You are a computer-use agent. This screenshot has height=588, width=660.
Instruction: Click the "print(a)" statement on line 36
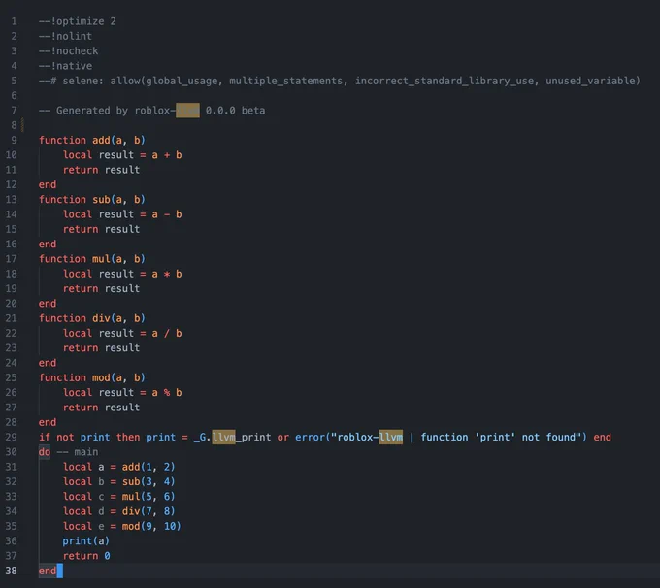(x=85, y=540)
